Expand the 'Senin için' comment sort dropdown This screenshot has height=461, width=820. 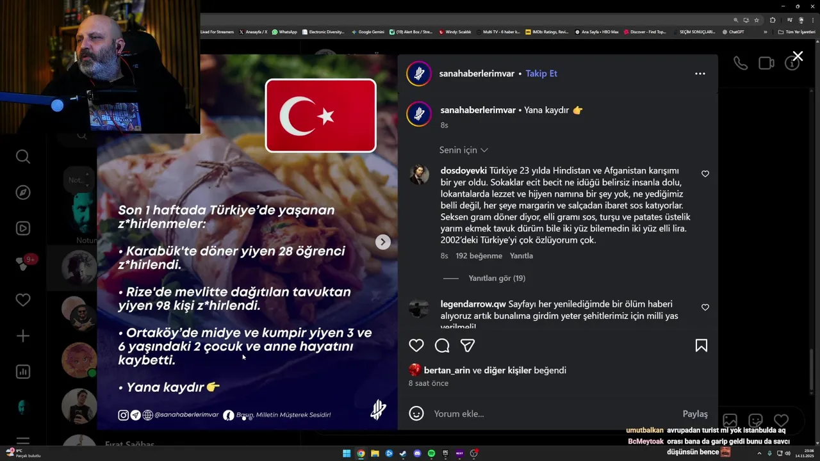[463, 150]
